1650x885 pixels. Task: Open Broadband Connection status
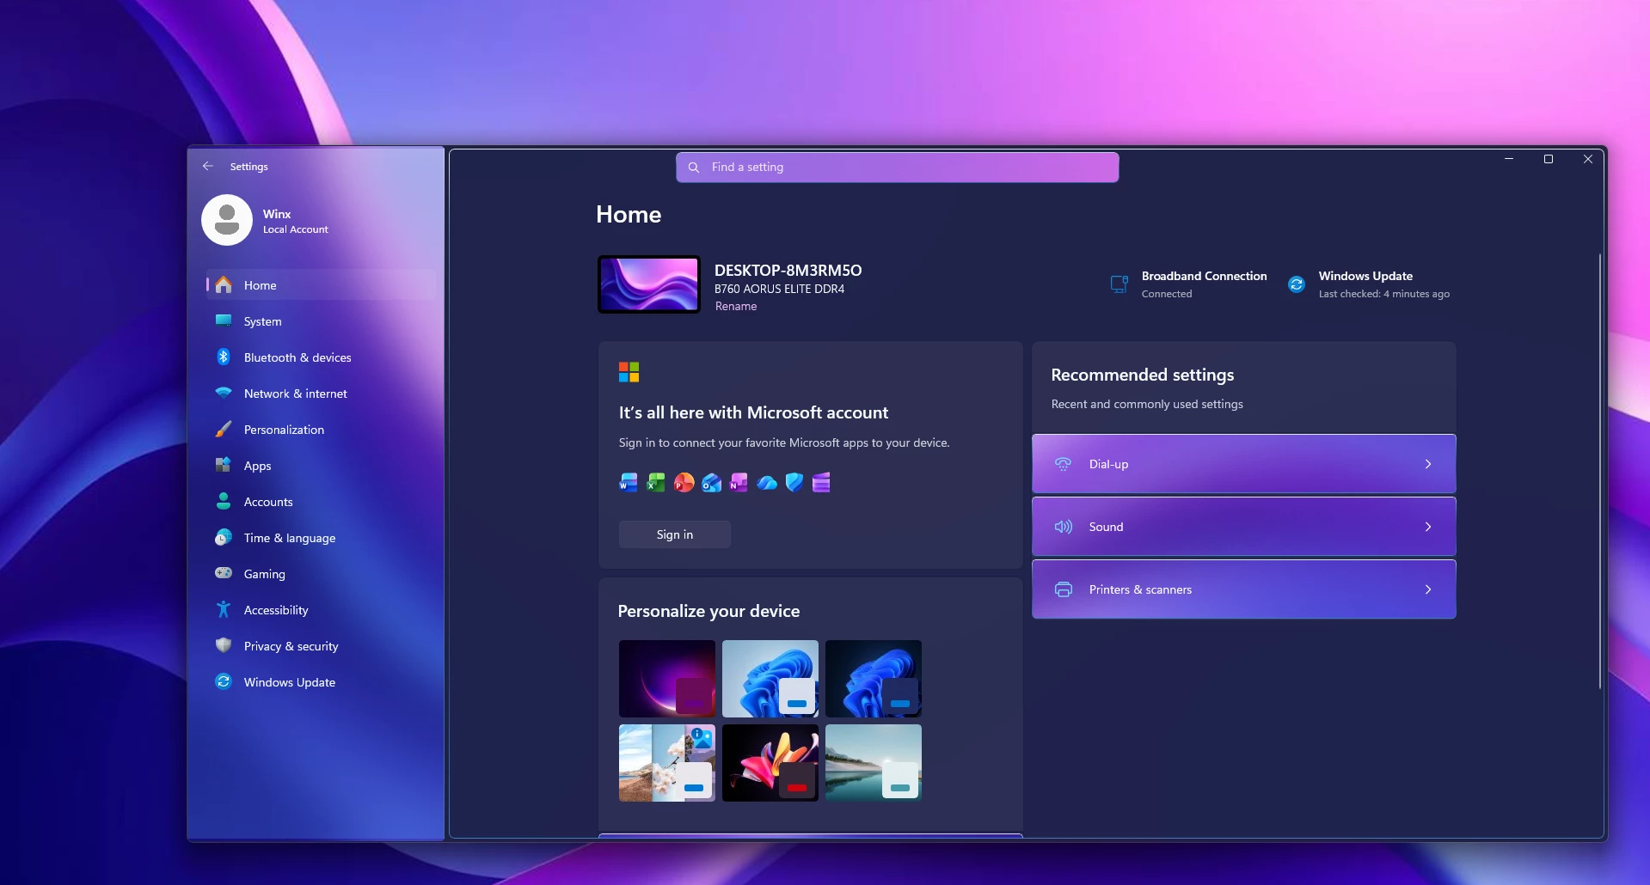pyautogui.click(x=1188, y=284)
